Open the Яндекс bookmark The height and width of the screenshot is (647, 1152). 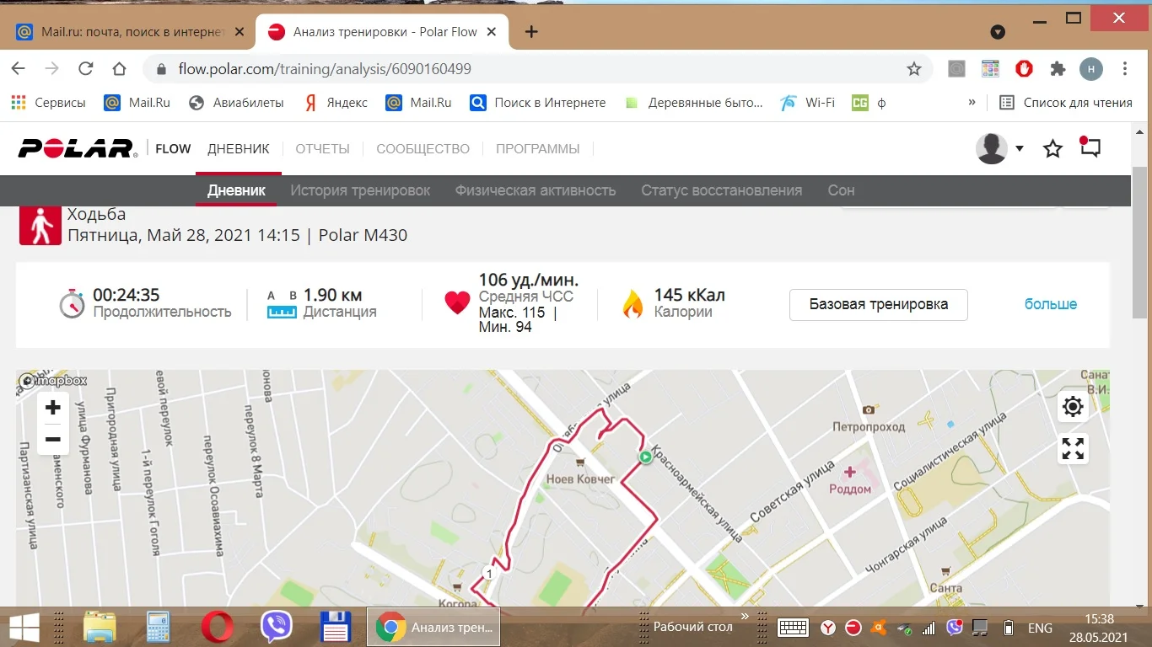pos(336,103)
